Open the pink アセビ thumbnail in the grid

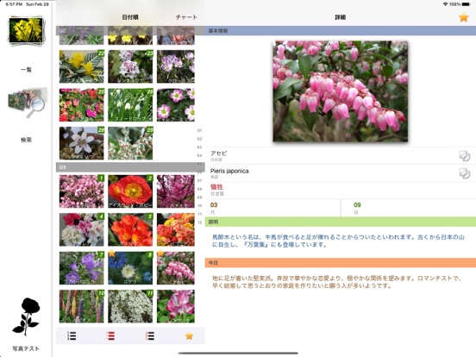176,268
